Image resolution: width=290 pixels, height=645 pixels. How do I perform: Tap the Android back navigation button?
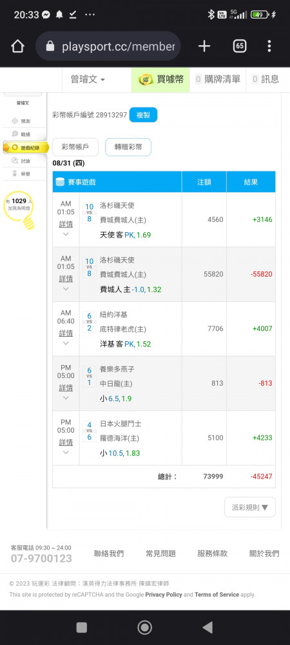pyautogui.click(x=208, y=628)
